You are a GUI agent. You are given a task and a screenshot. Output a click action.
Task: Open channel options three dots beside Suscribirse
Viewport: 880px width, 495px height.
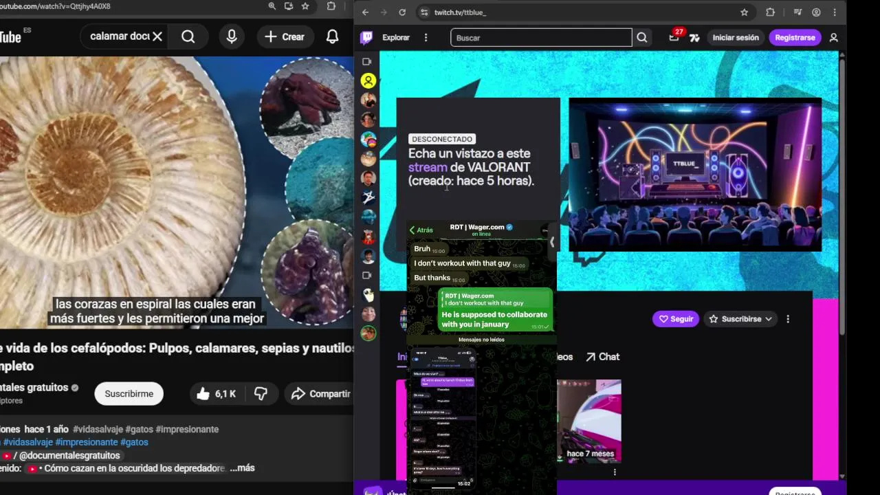click(x=788, y=319)
